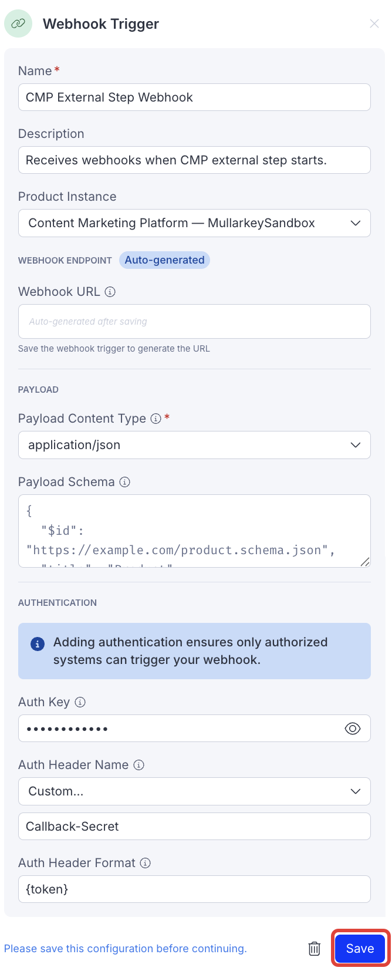Click the Callback-Secret header name field
392x971 pixels.
[x=194, y=826]
